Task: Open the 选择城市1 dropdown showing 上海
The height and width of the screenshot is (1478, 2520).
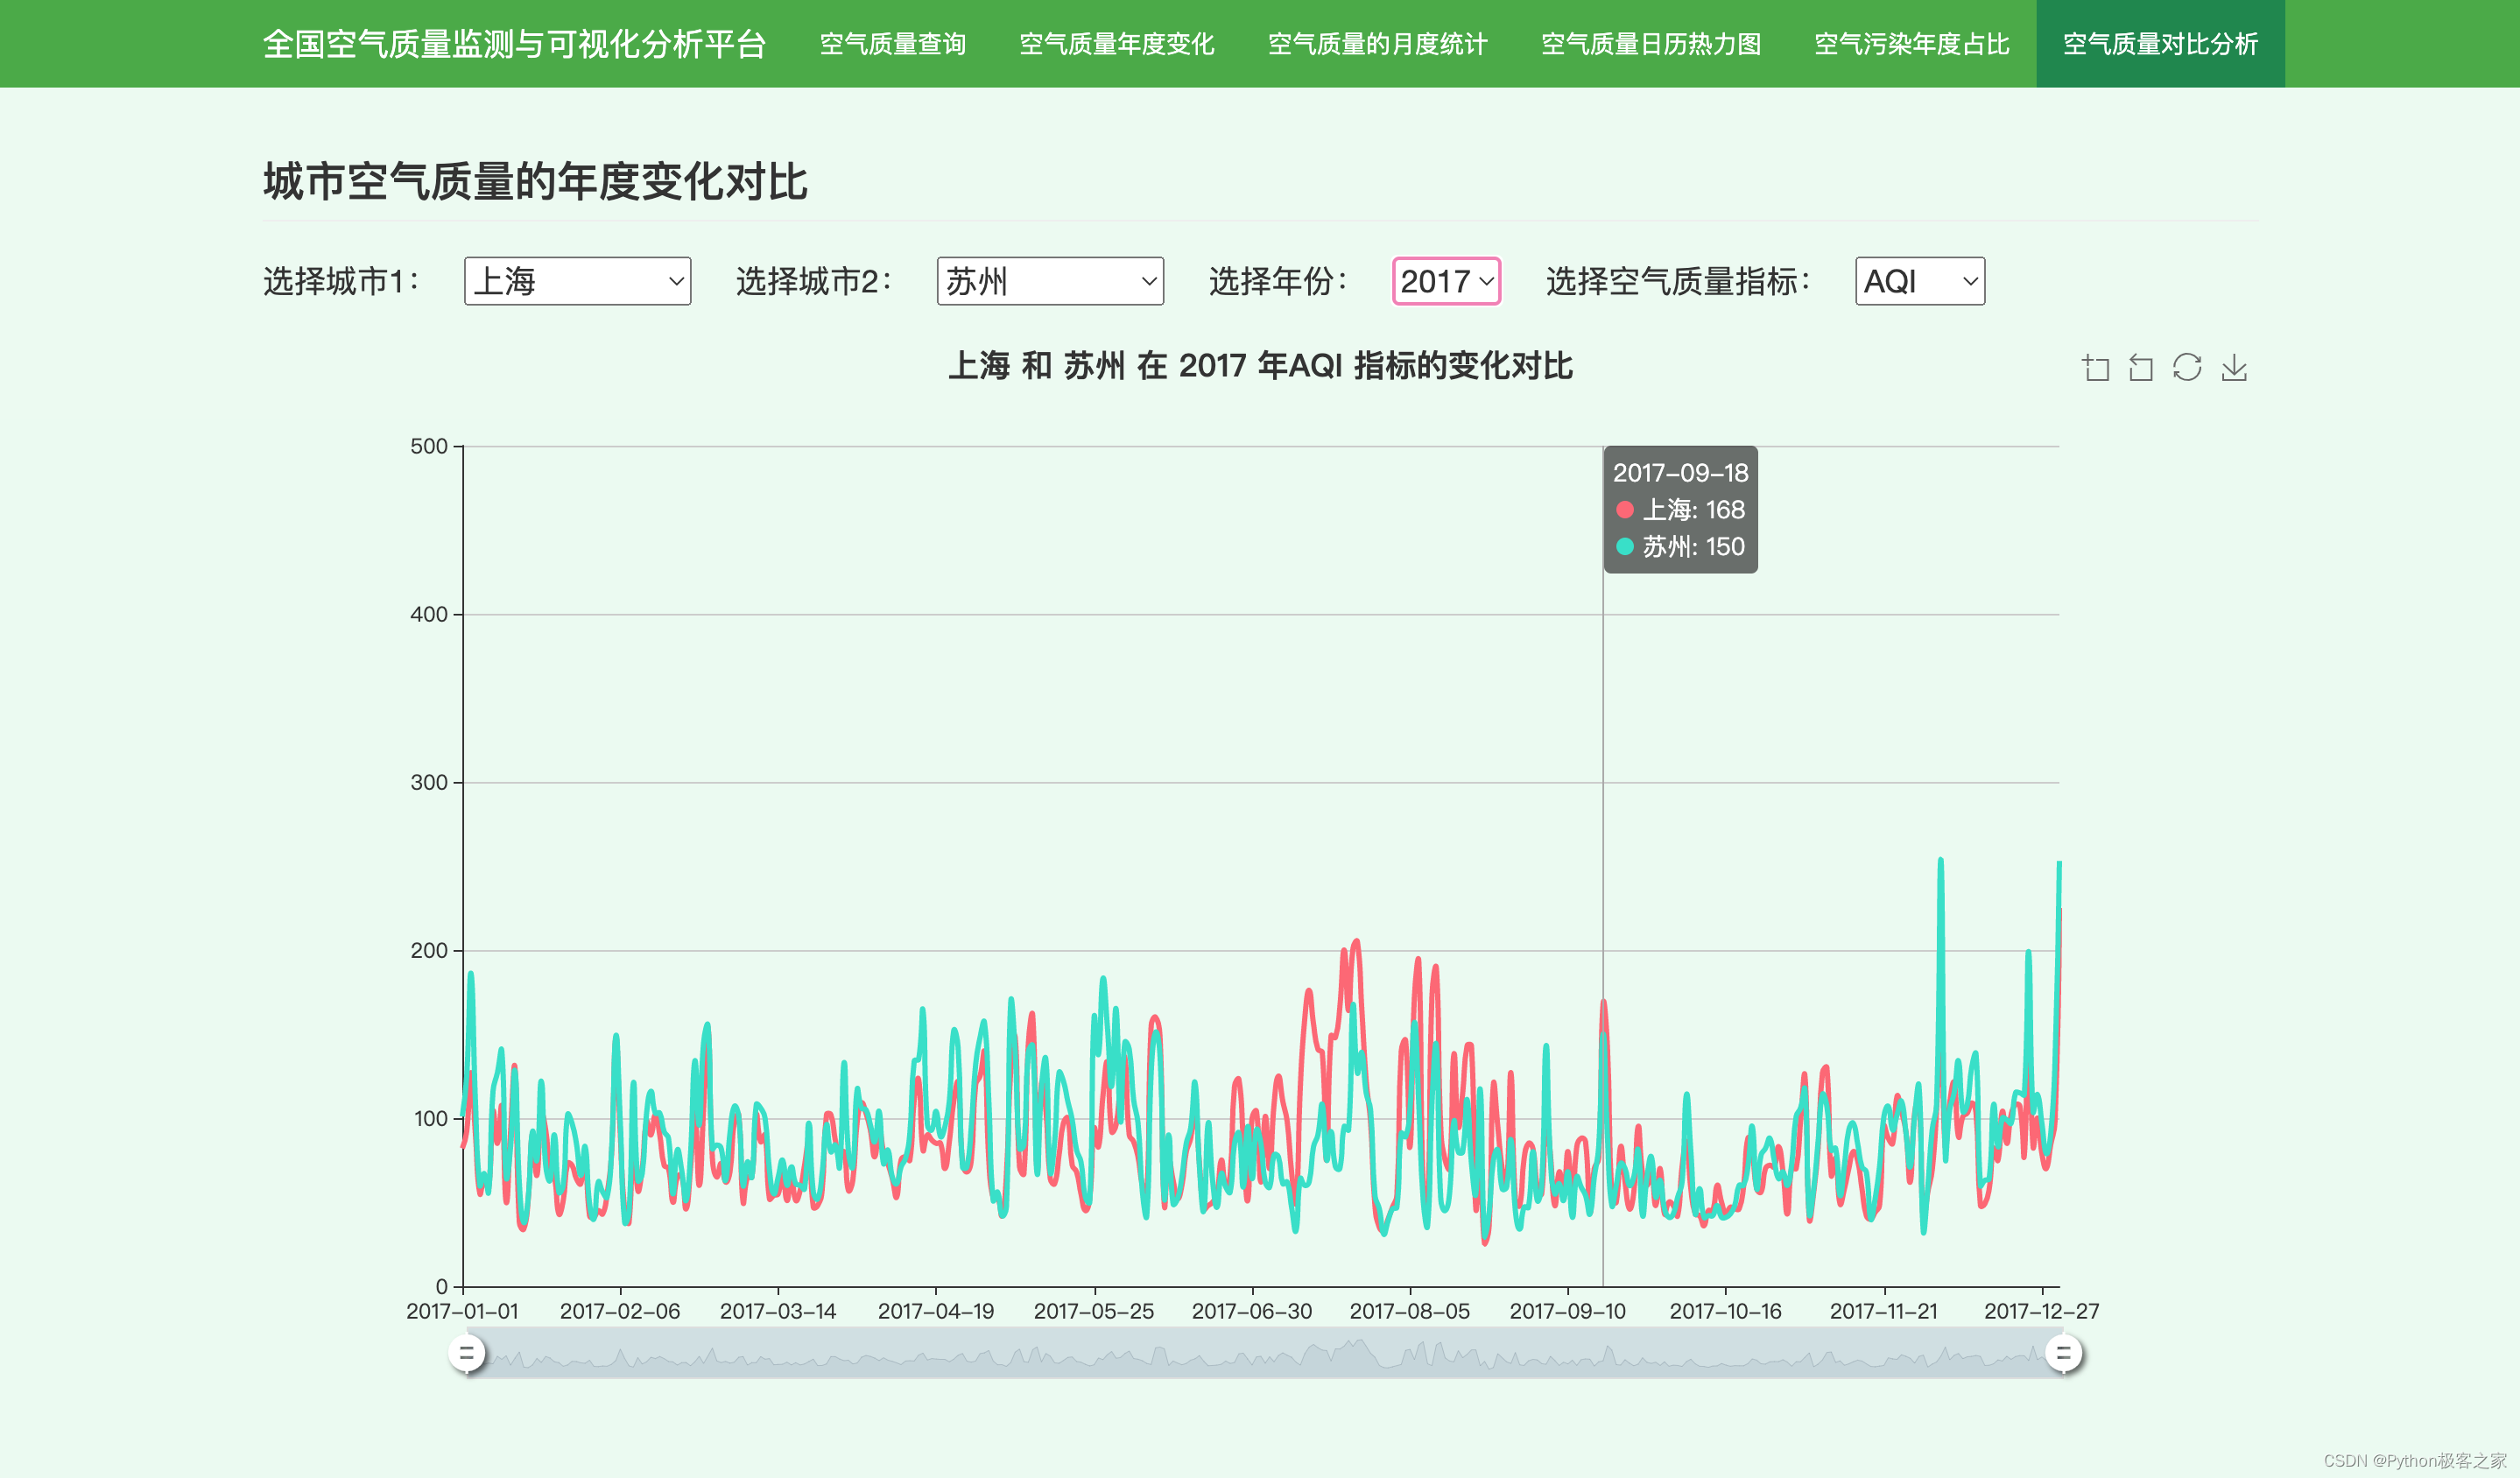Action: pyautogui.click(x=577, y=281)
